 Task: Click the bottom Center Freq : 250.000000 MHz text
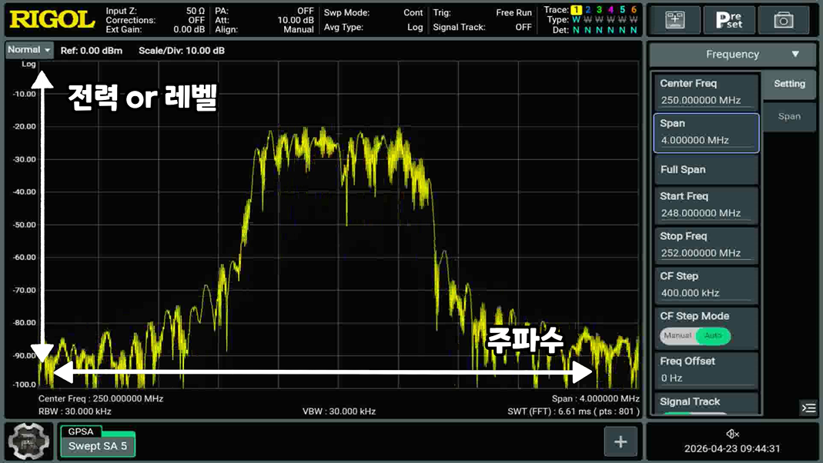coord(101,398)
